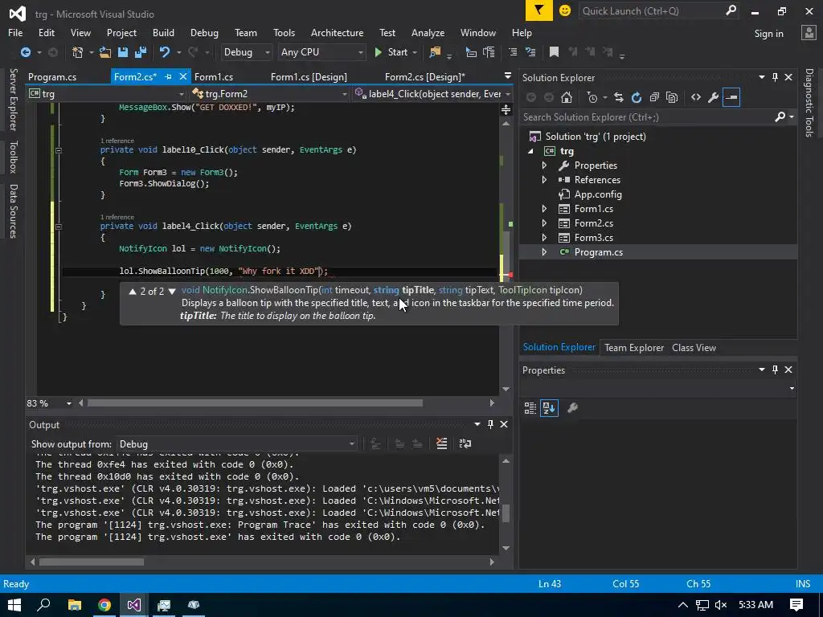Click the comment out lines toolbar icon

click(x=513, y=52)
